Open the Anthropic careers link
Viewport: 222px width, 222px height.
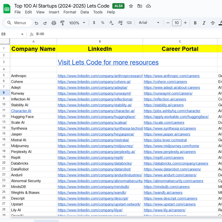[171, 76]
